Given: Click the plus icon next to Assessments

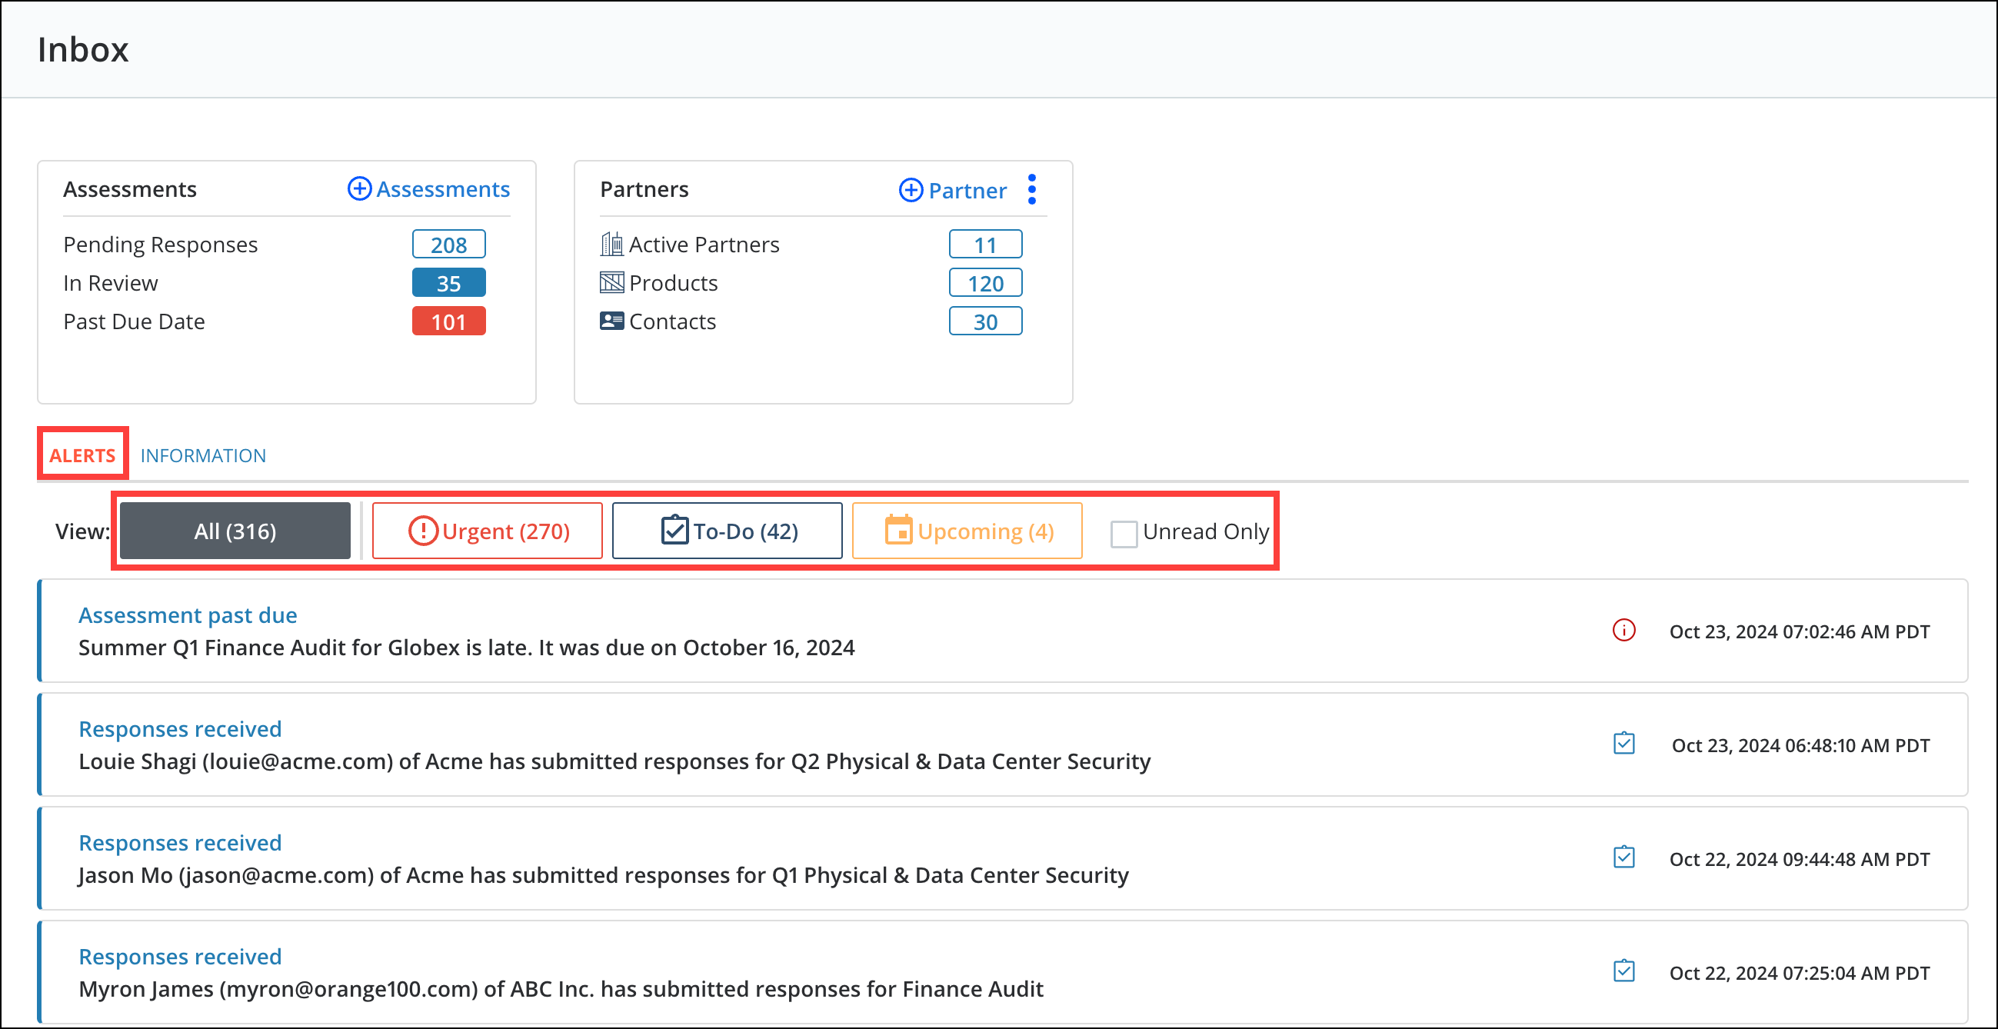Looking at the screenshot, I should (359, 188).
